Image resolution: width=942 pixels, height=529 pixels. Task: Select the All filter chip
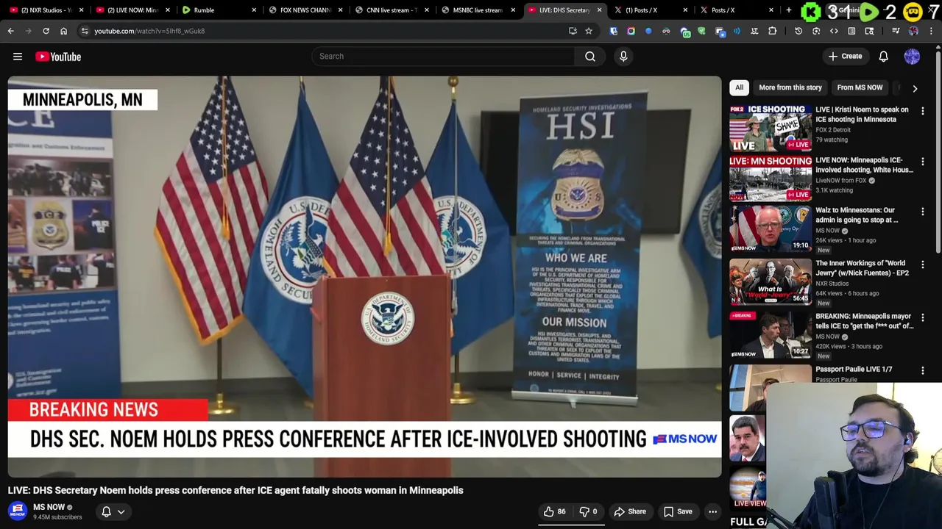[739, 87]
